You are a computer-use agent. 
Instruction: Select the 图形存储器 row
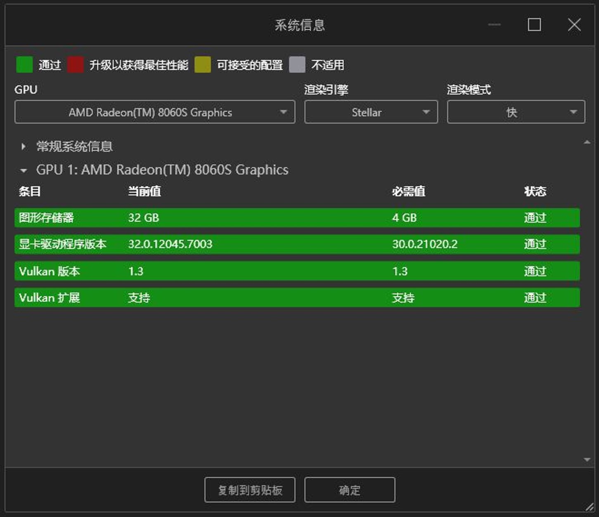point(297,217)
